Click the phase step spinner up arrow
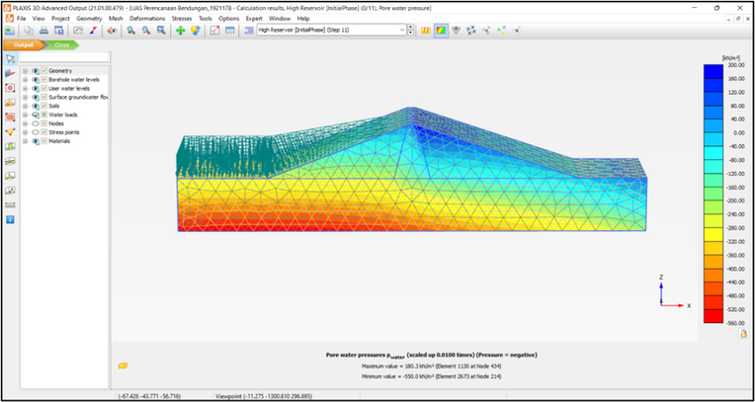This screenshot has height=402, width=755. coord(411,28)
